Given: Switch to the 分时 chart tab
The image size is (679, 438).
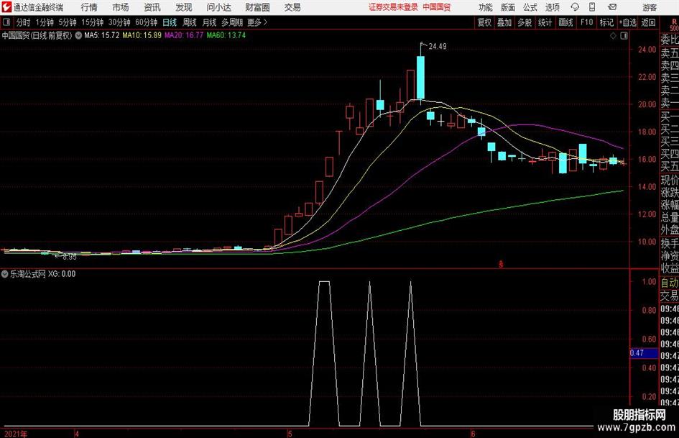Looking at the screenshot, I should coord(24,22).
